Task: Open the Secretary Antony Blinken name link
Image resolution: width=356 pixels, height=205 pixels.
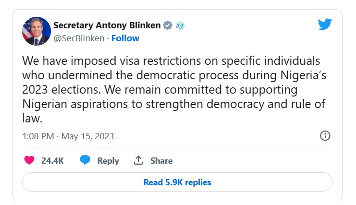Action: [107, 25]
